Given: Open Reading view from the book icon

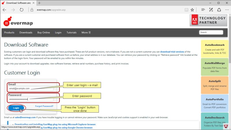Looking at the screenshot, I should tap(186, 10).
